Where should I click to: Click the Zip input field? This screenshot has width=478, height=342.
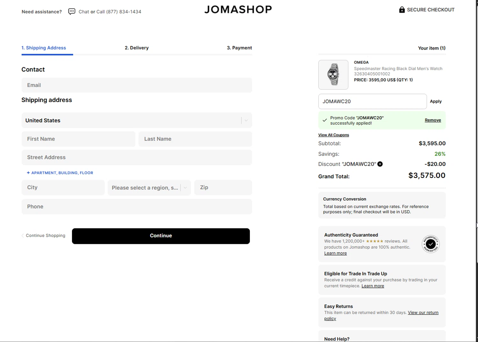(223, 188)
